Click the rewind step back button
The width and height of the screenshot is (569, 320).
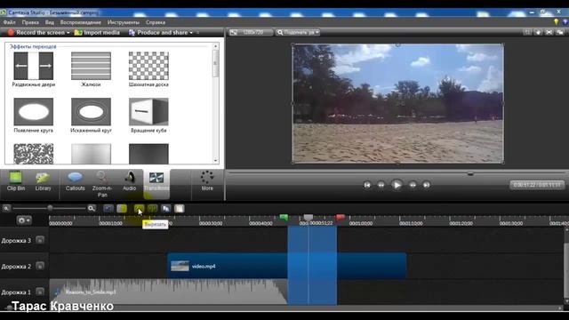click(381, 185)
